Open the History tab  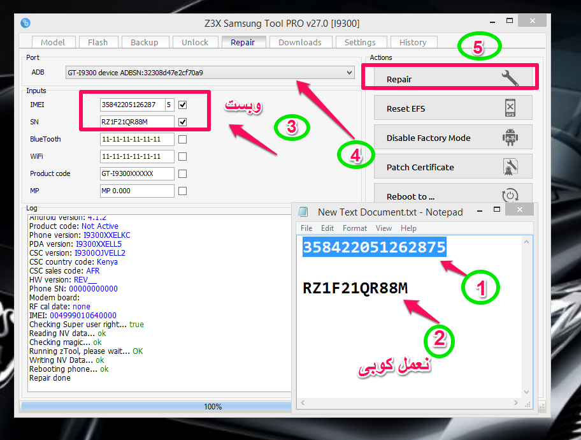click(413, 42)
